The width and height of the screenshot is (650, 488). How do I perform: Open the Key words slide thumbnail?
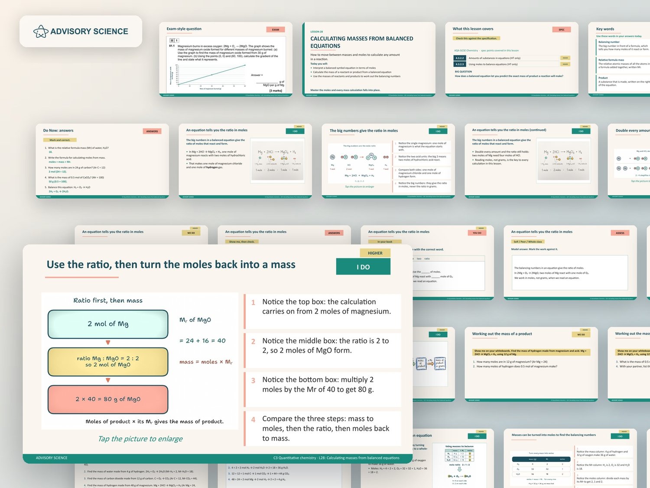619,59
